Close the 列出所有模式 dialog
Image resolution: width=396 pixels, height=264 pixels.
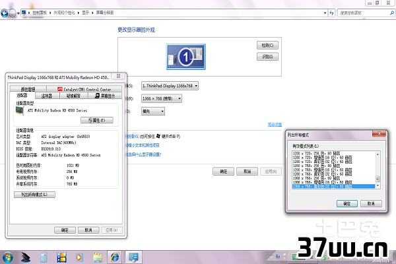pyautogui.click(x=379, y=133)
